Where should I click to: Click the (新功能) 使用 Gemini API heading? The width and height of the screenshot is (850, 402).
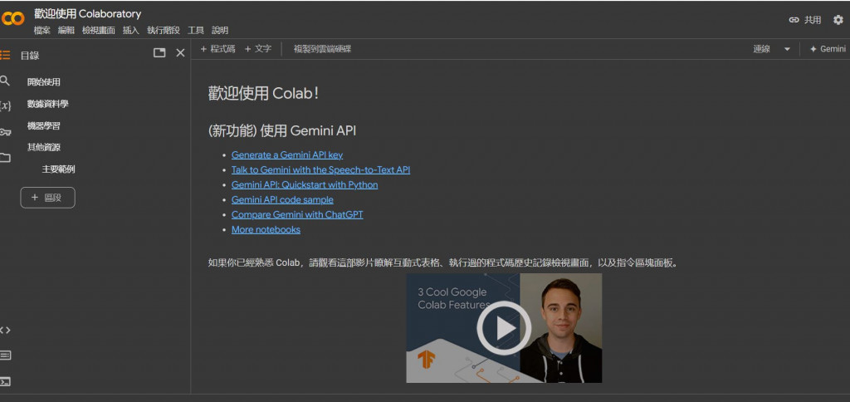pyautogui.click(x=282, y=130)
